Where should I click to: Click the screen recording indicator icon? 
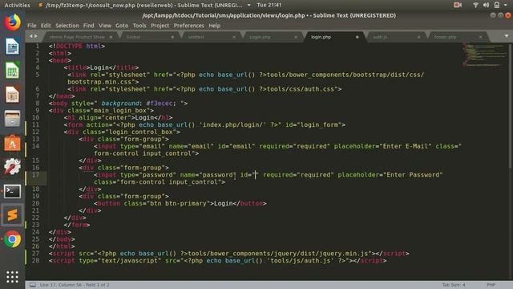(458, 5)
